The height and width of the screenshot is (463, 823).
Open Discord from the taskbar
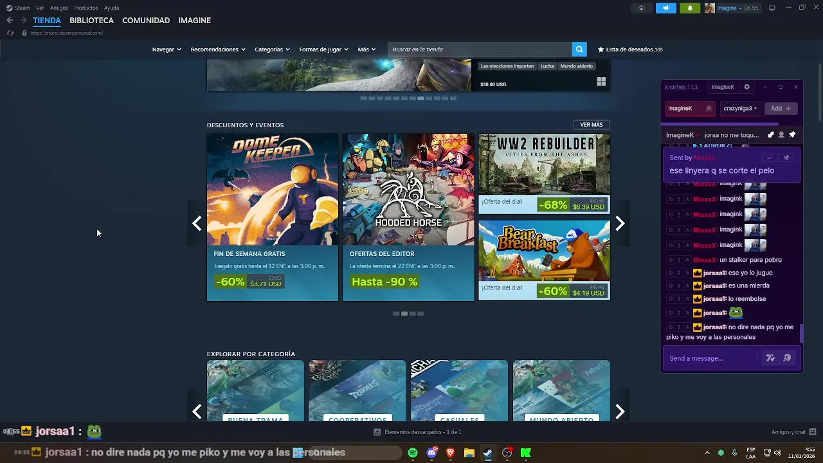(x=432, y=453)
